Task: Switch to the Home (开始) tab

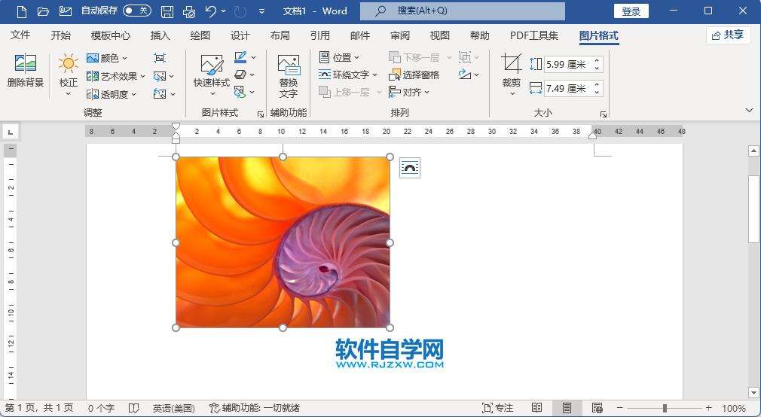Action: pos(61,35)
